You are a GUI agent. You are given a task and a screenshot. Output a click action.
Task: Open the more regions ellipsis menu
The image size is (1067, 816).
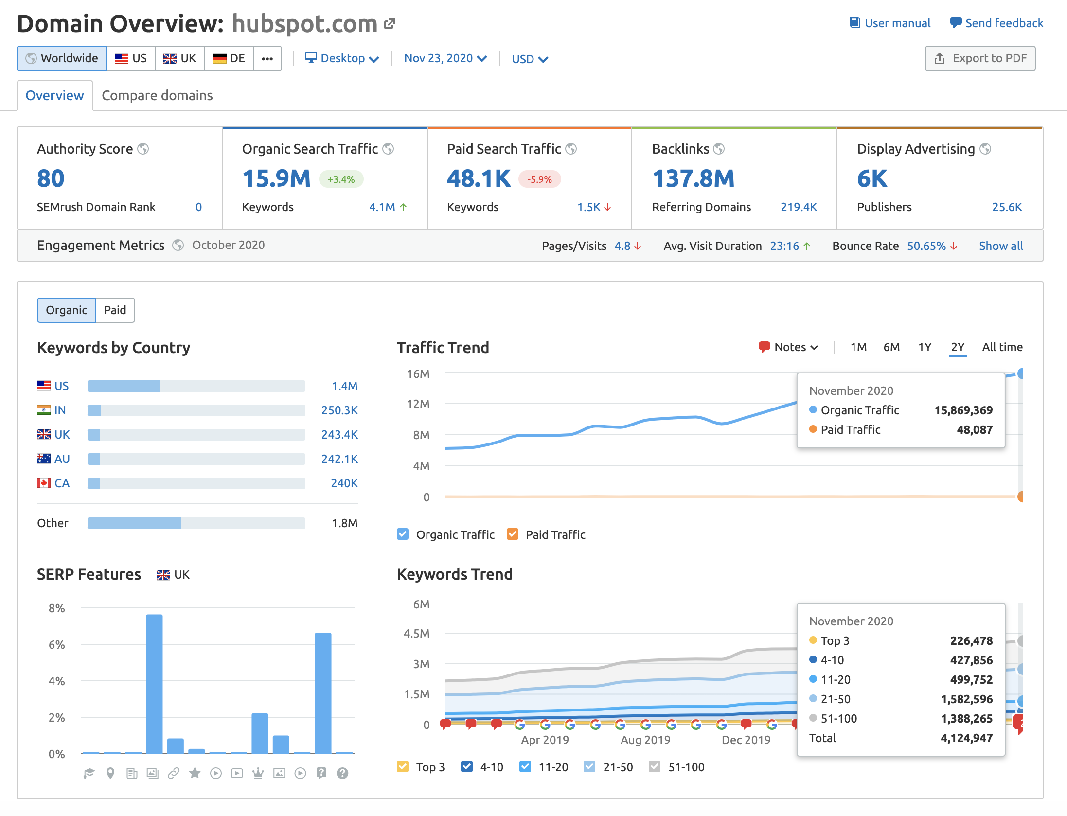tap(267, 58)
